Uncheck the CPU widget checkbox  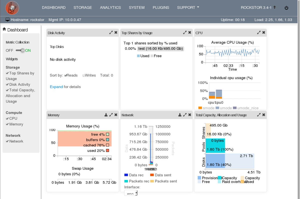tap(7, 119)
